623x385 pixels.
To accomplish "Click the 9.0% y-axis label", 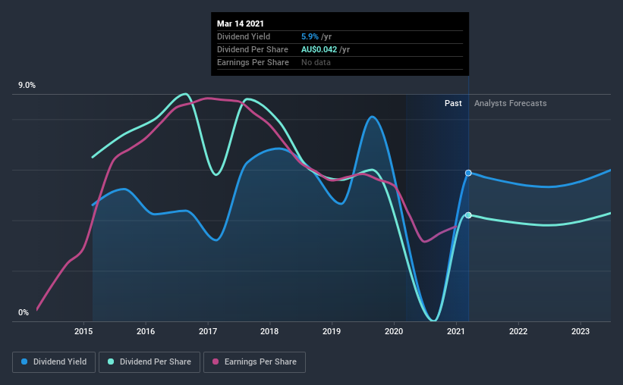I will pyautogui.click(x=27, y=86).
